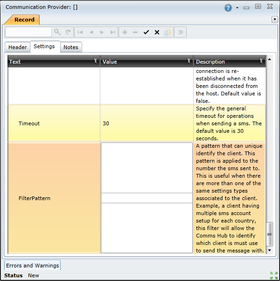Go to last record button
The height and width of the screenshot is (281, 280).
113,32
